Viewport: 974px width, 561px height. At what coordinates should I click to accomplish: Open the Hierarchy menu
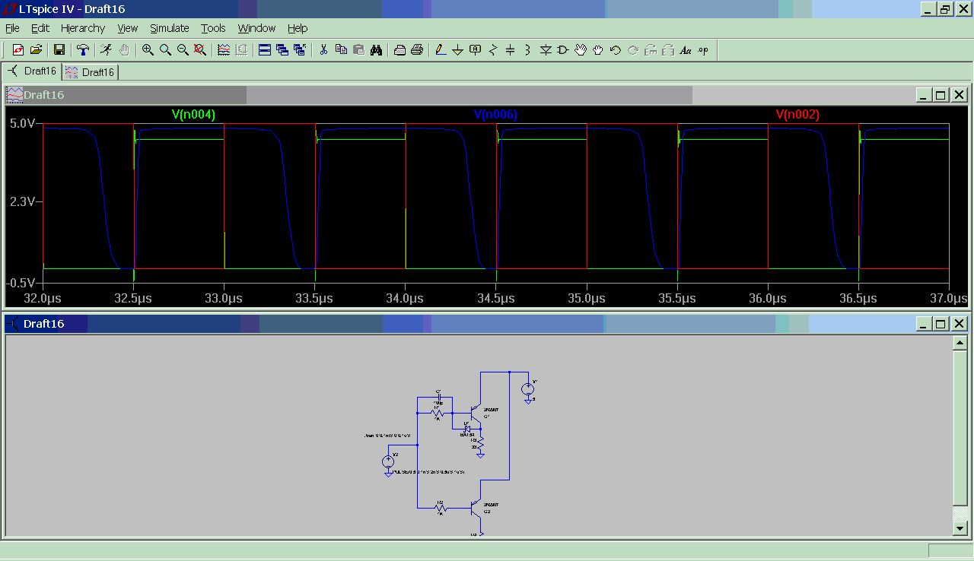(x=83, y=28)
